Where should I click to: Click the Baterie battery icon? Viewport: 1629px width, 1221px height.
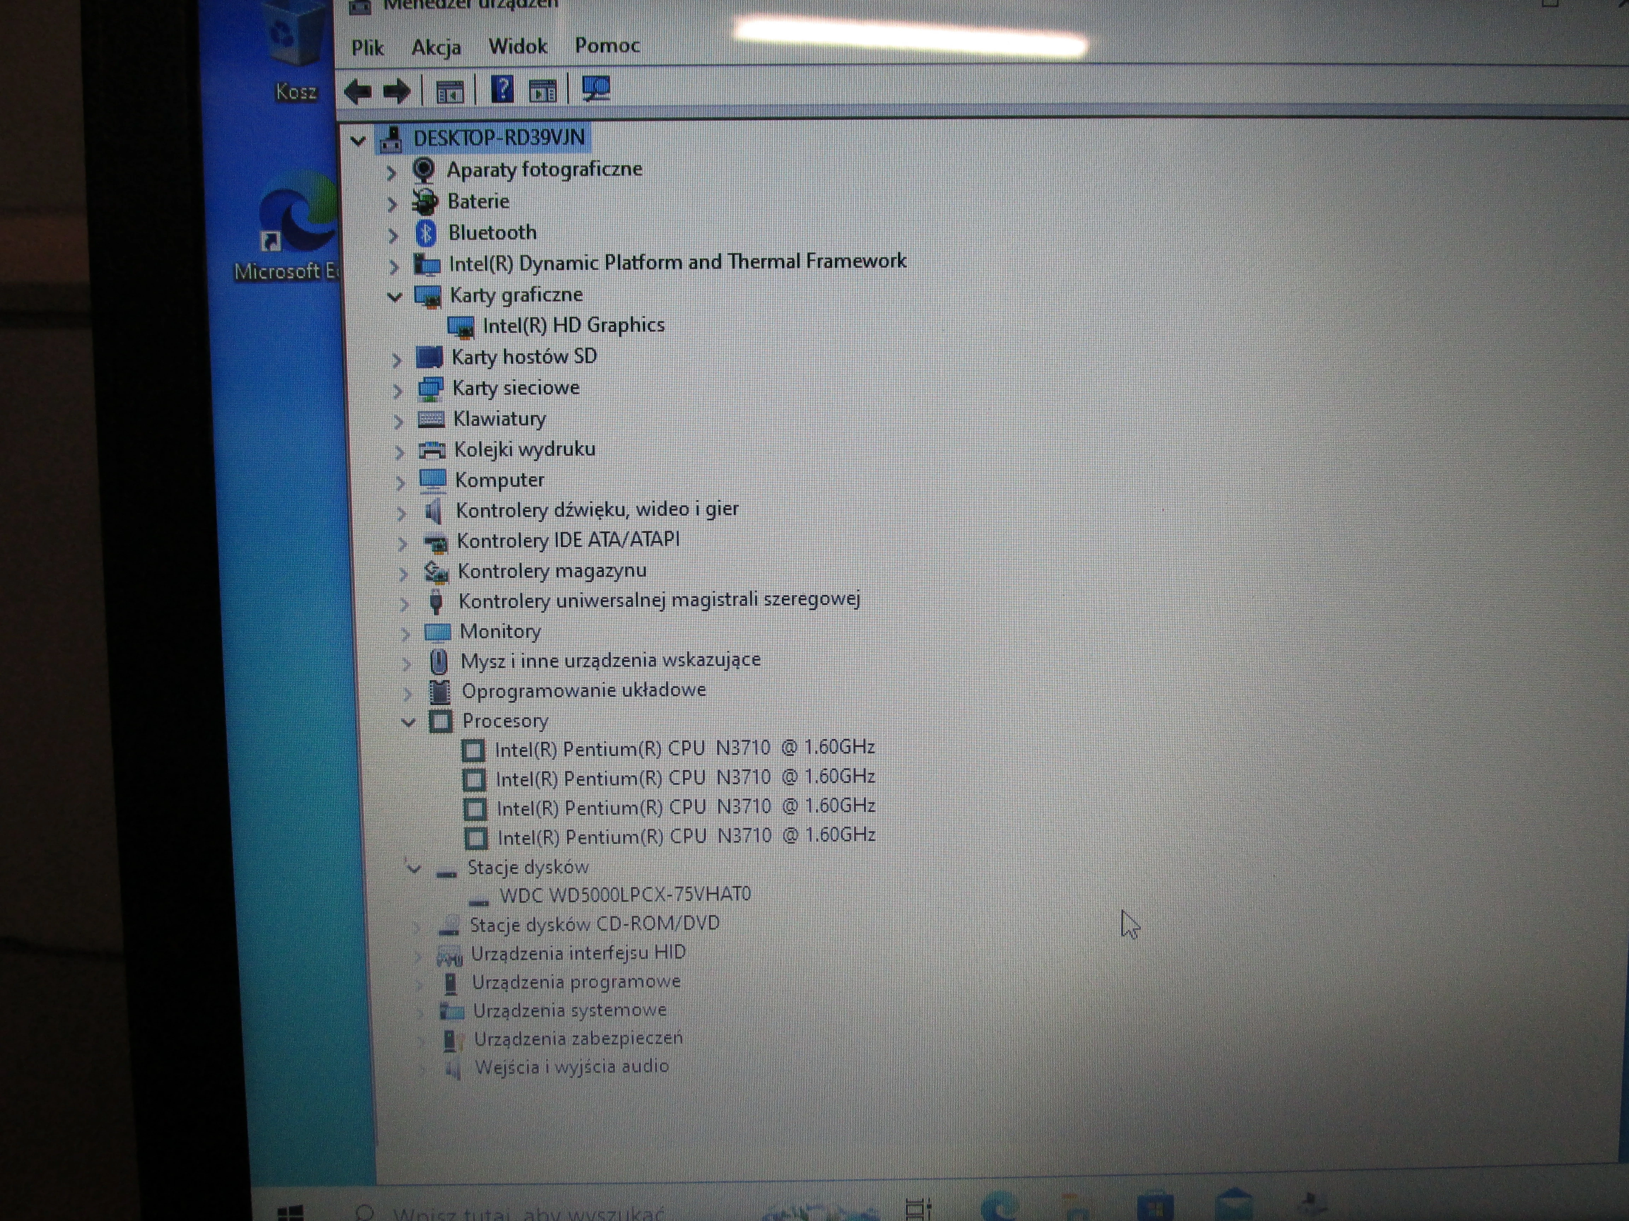pos(425,202)
